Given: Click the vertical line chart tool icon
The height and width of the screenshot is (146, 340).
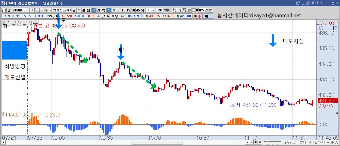Looking at the screenshot, I should point(306,142).
